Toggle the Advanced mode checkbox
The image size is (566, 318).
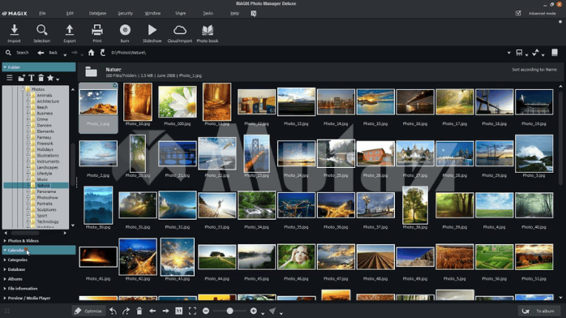click(518, 13)
